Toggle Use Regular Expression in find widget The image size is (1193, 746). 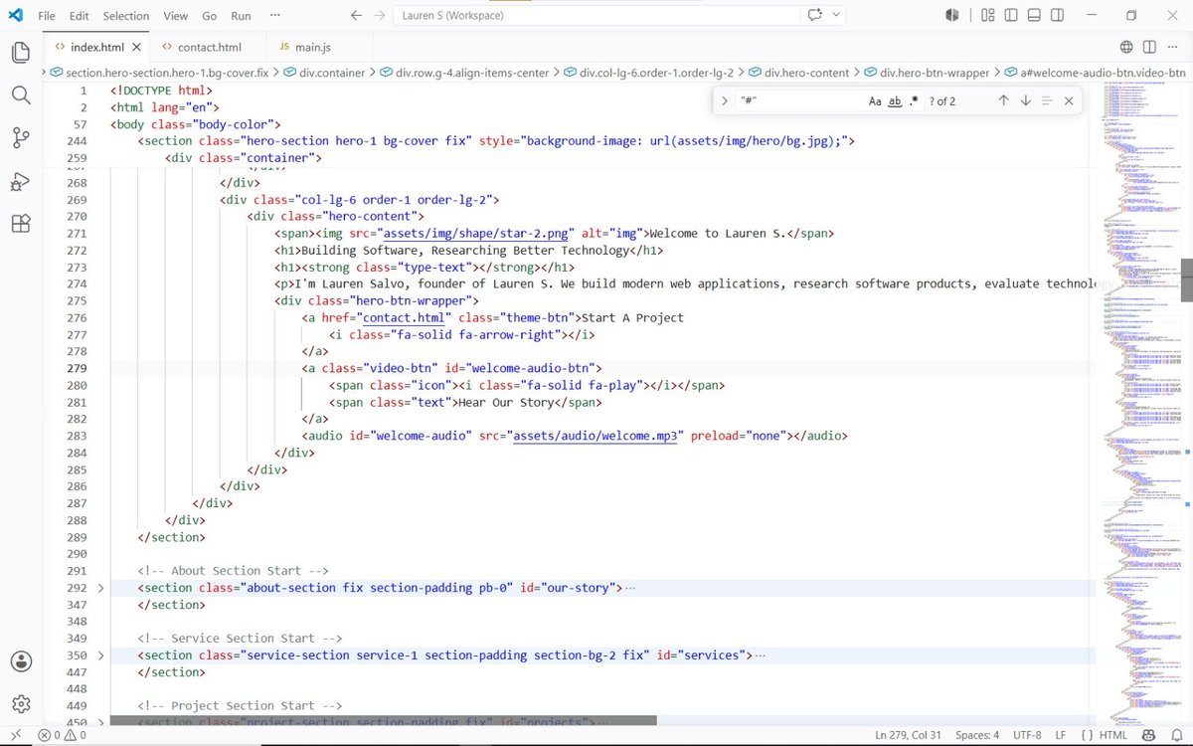click(915, 100)
